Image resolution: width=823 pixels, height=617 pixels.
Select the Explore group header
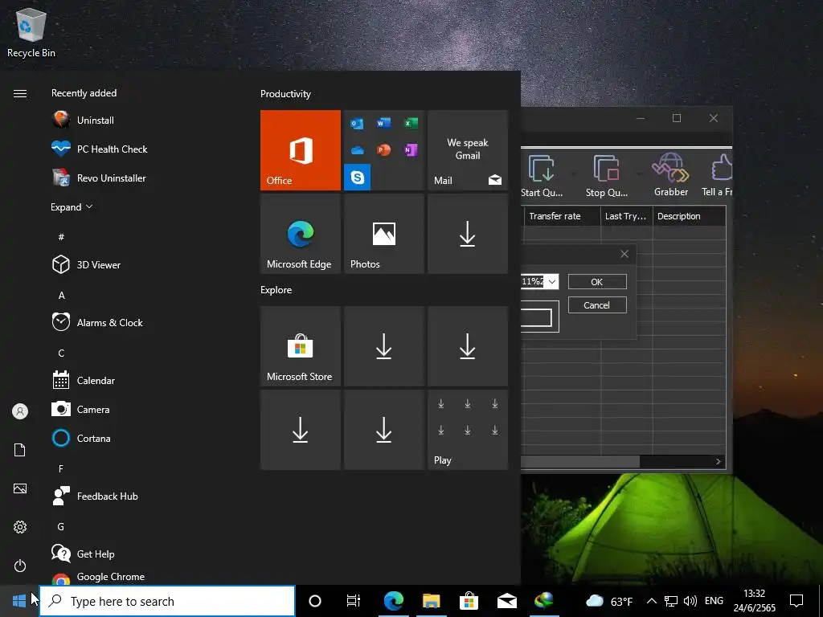point(276,289)
